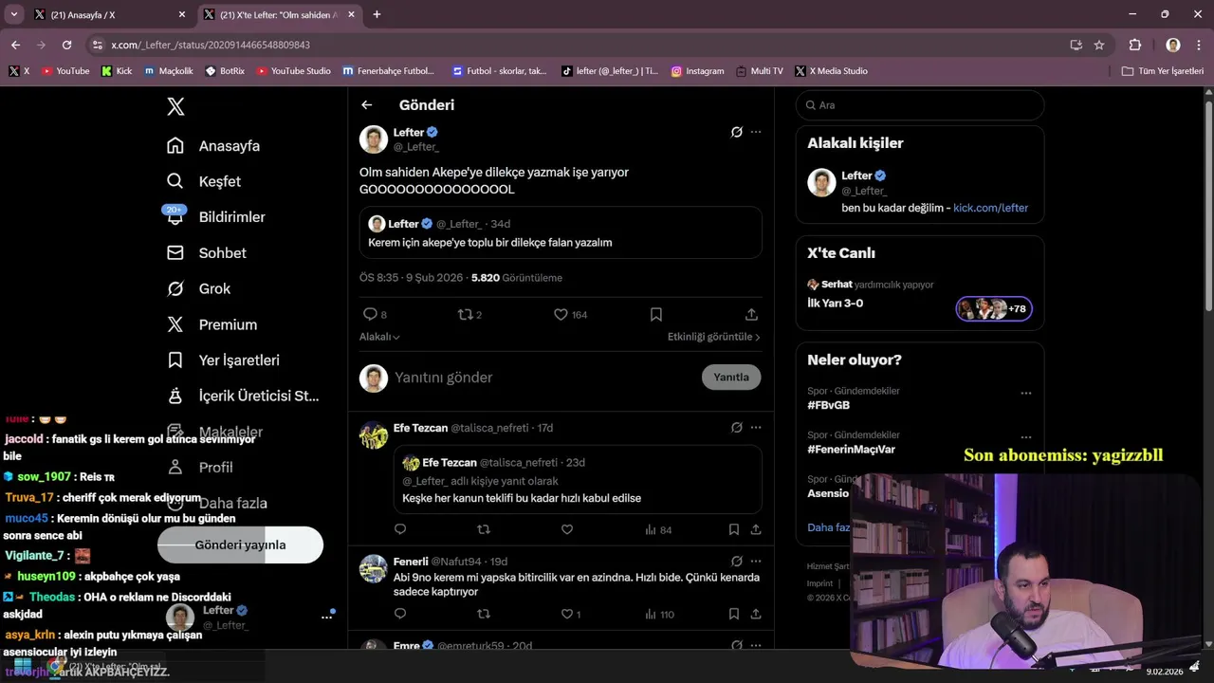This screenshot has height=683, width=1214.
Task: Open Grok from sidebar
Action: click(198, 288)
